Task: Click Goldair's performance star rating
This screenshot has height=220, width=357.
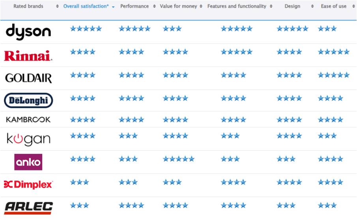Action: click(x=131, y=75)
